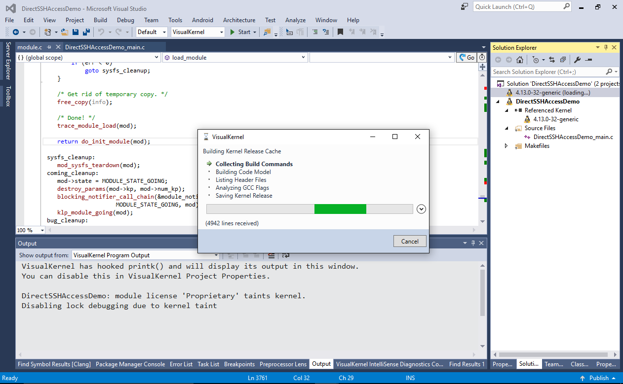The image size is (623, 384).
Task: Click the Navigate Backward toolbar arrow
Action: (16, 32)
